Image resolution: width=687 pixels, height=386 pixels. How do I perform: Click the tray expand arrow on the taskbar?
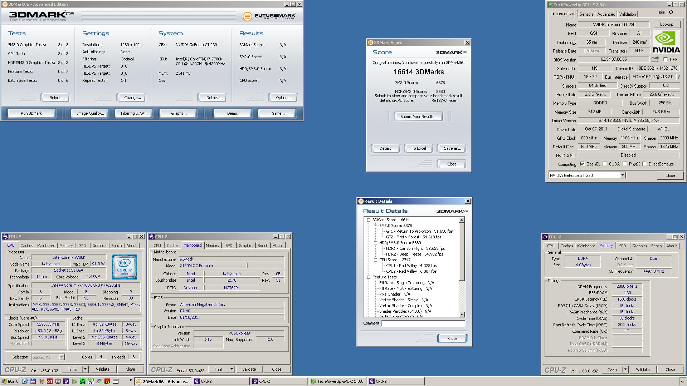(x=682, y=382)
